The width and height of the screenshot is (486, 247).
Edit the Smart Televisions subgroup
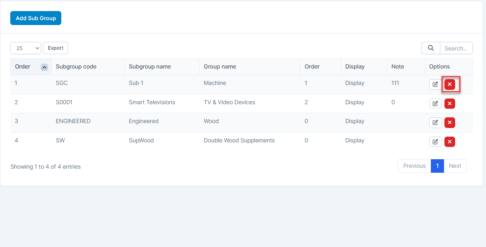[x=435, y=103]
